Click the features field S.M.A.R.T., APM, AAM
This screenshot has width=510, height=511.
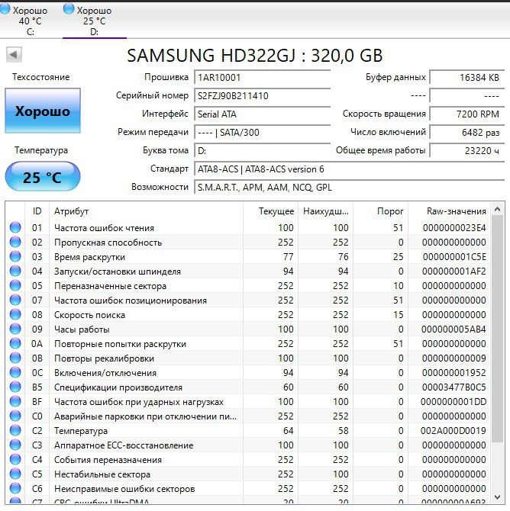[x=349, y=188]
